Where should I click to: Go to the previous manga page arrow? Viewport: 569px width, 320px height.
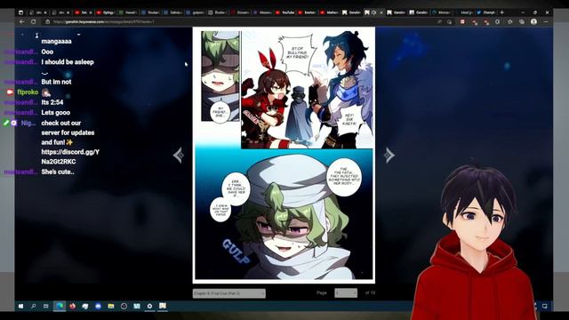click(179, 156)
